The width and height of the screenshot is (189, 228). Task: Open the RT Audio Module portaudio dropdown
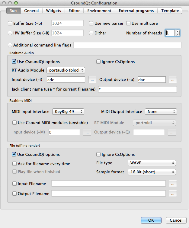coord(66,70)
